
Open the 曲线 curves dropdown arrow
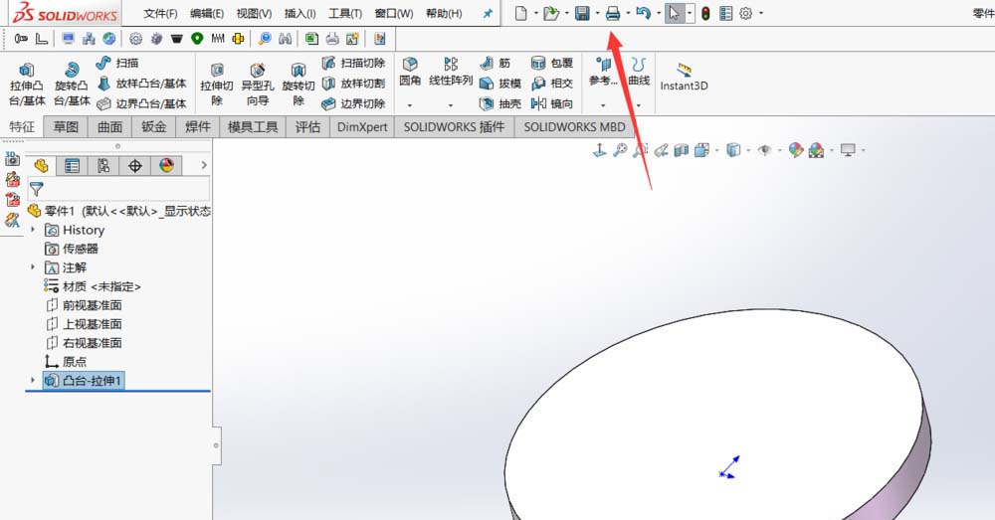click(639, 105)
